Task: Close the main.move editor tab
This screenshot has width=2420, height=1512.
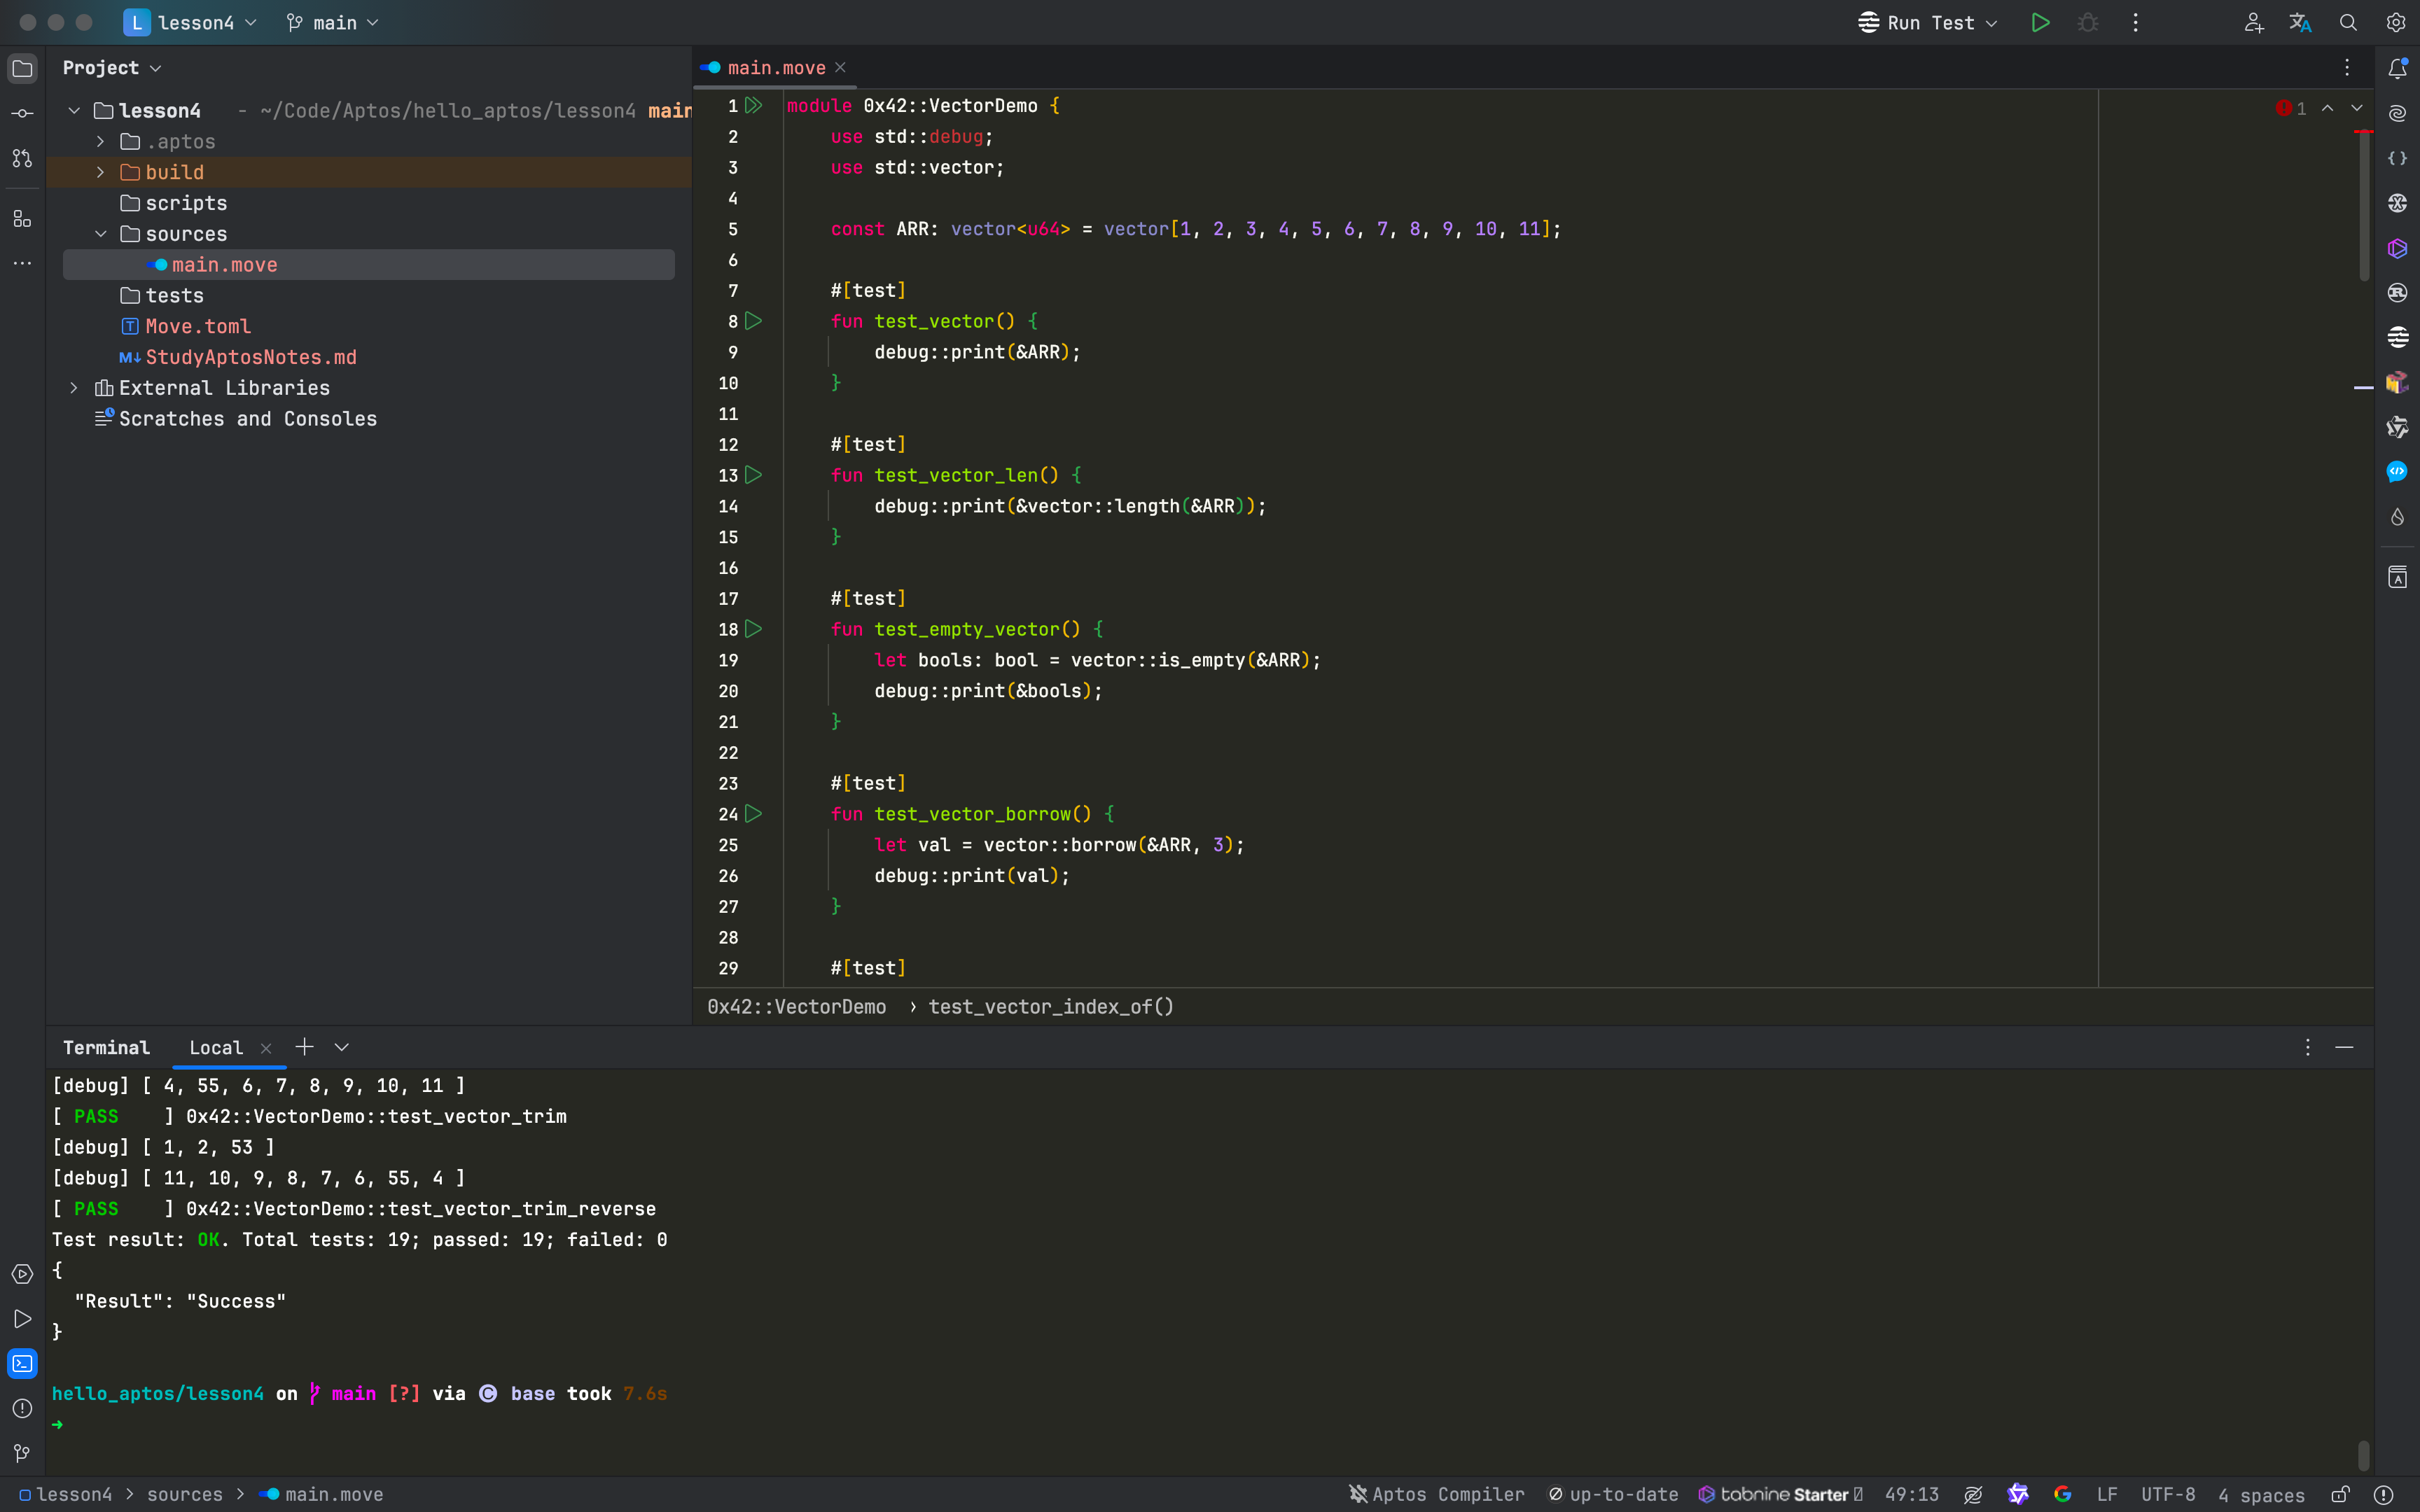Action: pyautogui.click(x=841, y=67)
